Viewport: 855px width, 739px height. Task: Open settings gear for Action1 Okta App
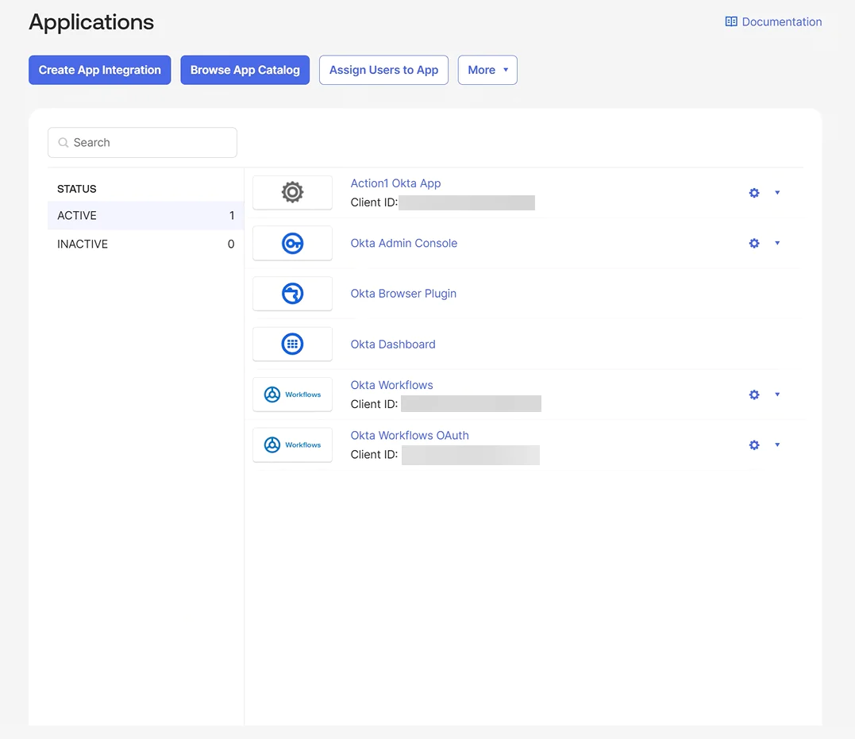[753, 192]
